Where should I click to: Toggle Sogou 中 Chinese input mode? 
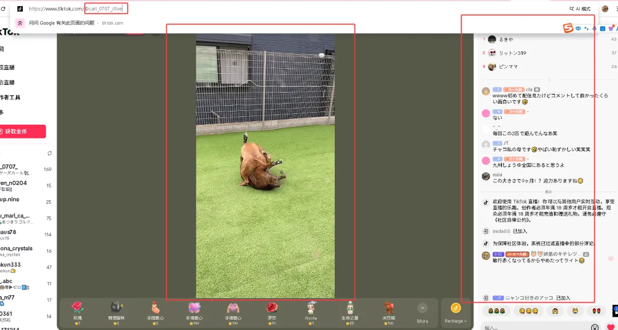pos(578,29)
